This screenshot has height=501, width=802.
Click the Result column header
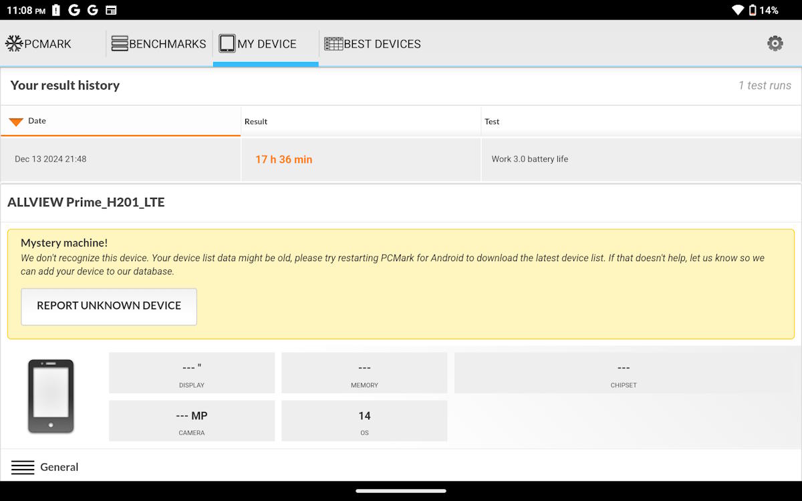pyautogui.click(x=361, y=121)
